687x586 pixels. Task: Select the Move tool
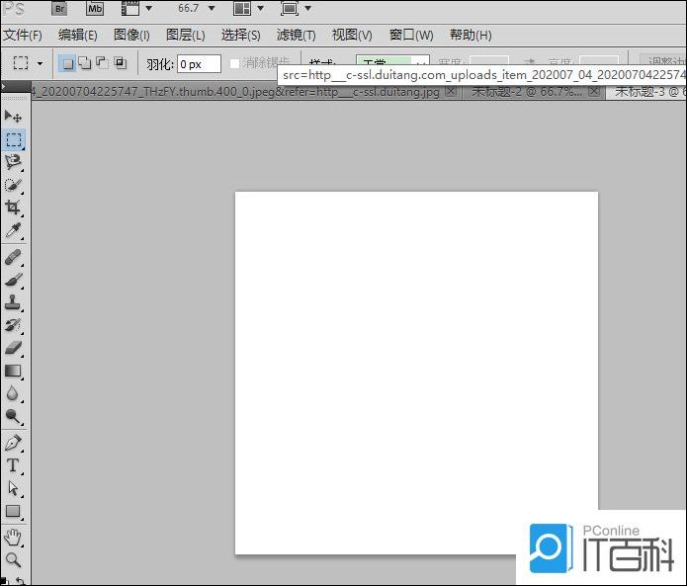pyautogui.click(x=14, y=117)
